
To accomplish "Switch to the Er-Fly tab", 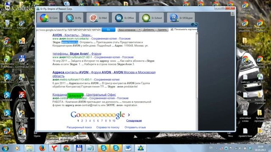I will 73,18.
